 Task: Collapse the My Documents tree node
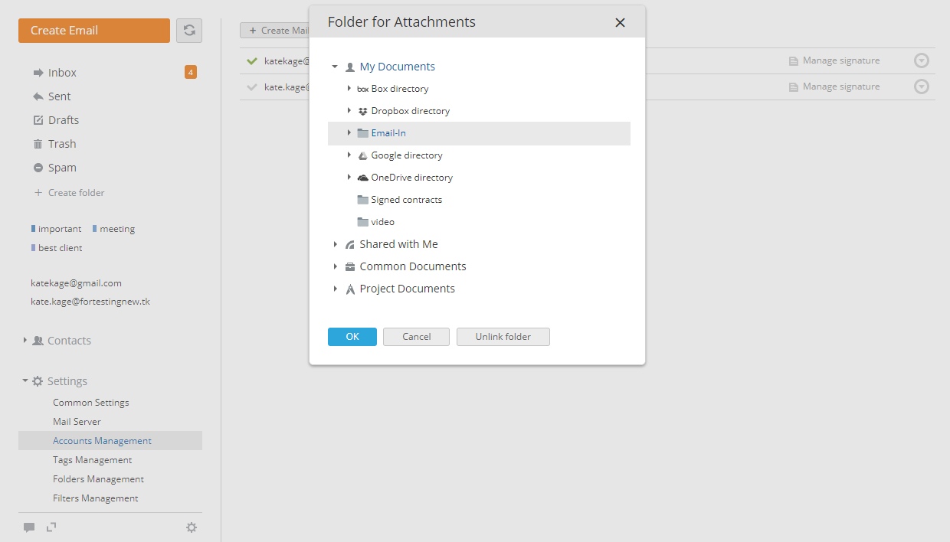[335, 67]
